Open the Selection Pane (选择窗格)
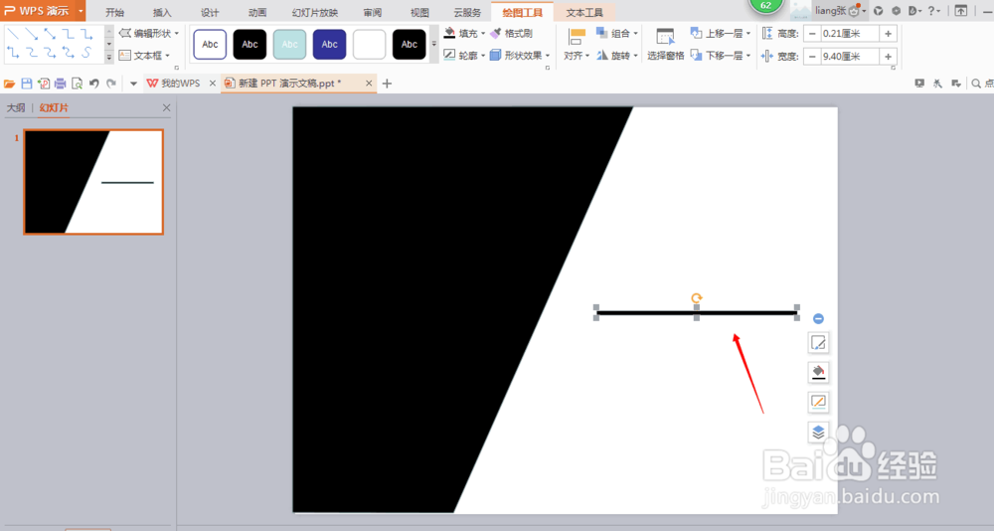The height and width of the screenshot is (531, 994). pyautogui.click(x=665, y=45)
